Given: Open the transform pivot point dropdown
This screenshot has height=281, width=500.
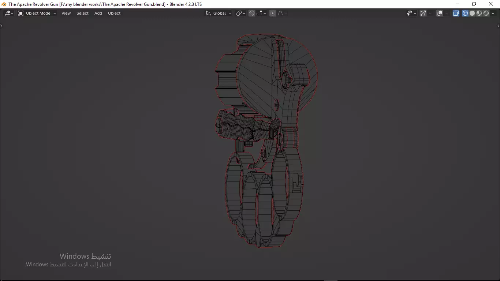Looking at the screenshot, I should [x=240, y=13].
